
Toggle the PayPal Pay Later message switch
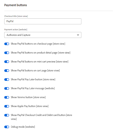point(7,89)
